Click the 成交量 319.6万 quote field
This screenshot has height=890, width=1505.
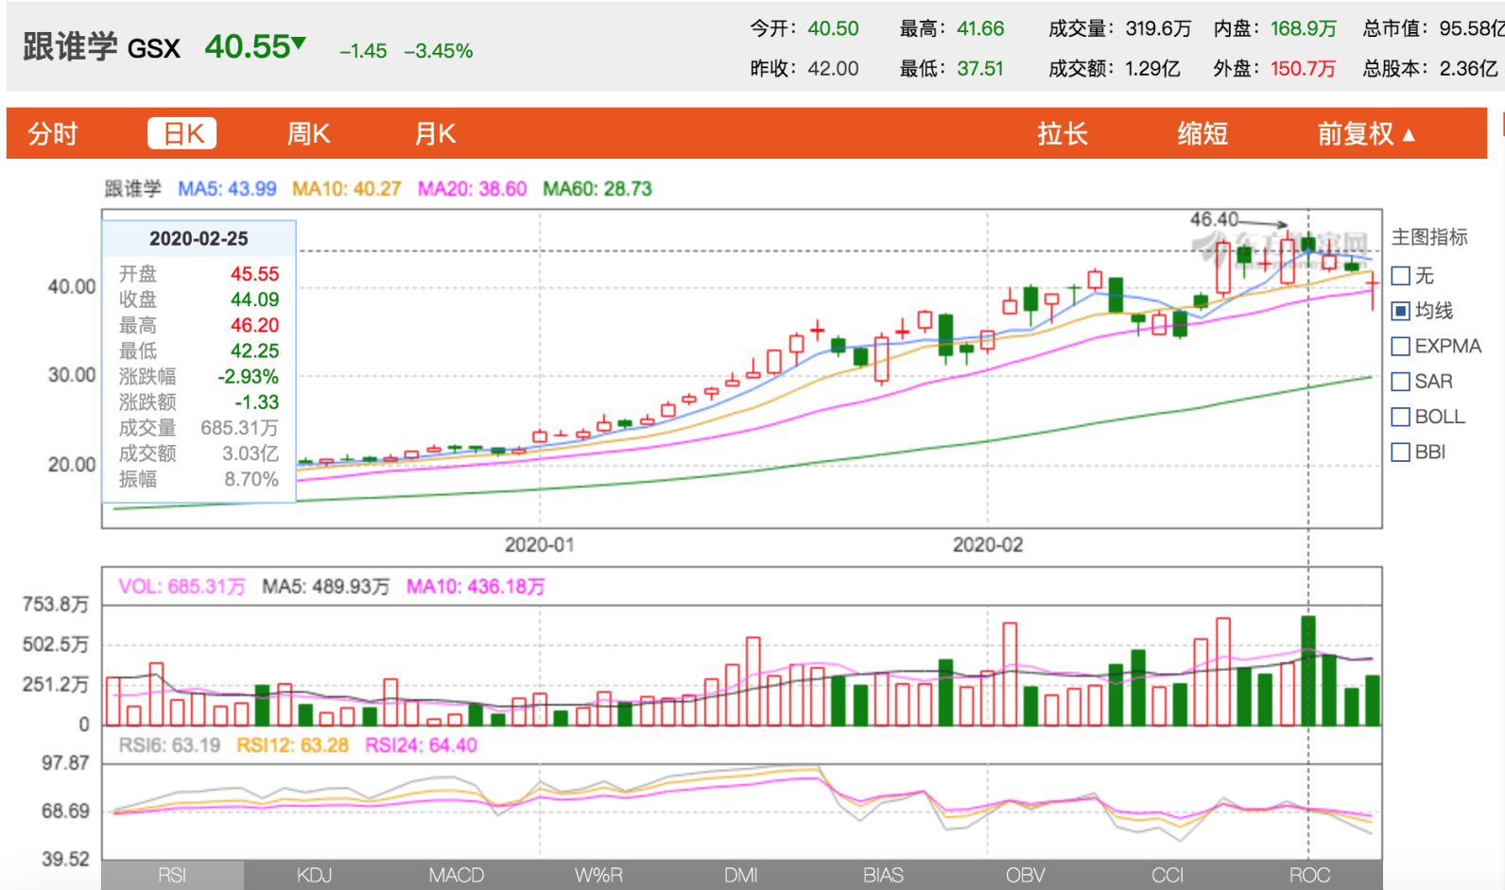tap(1120, 28)
